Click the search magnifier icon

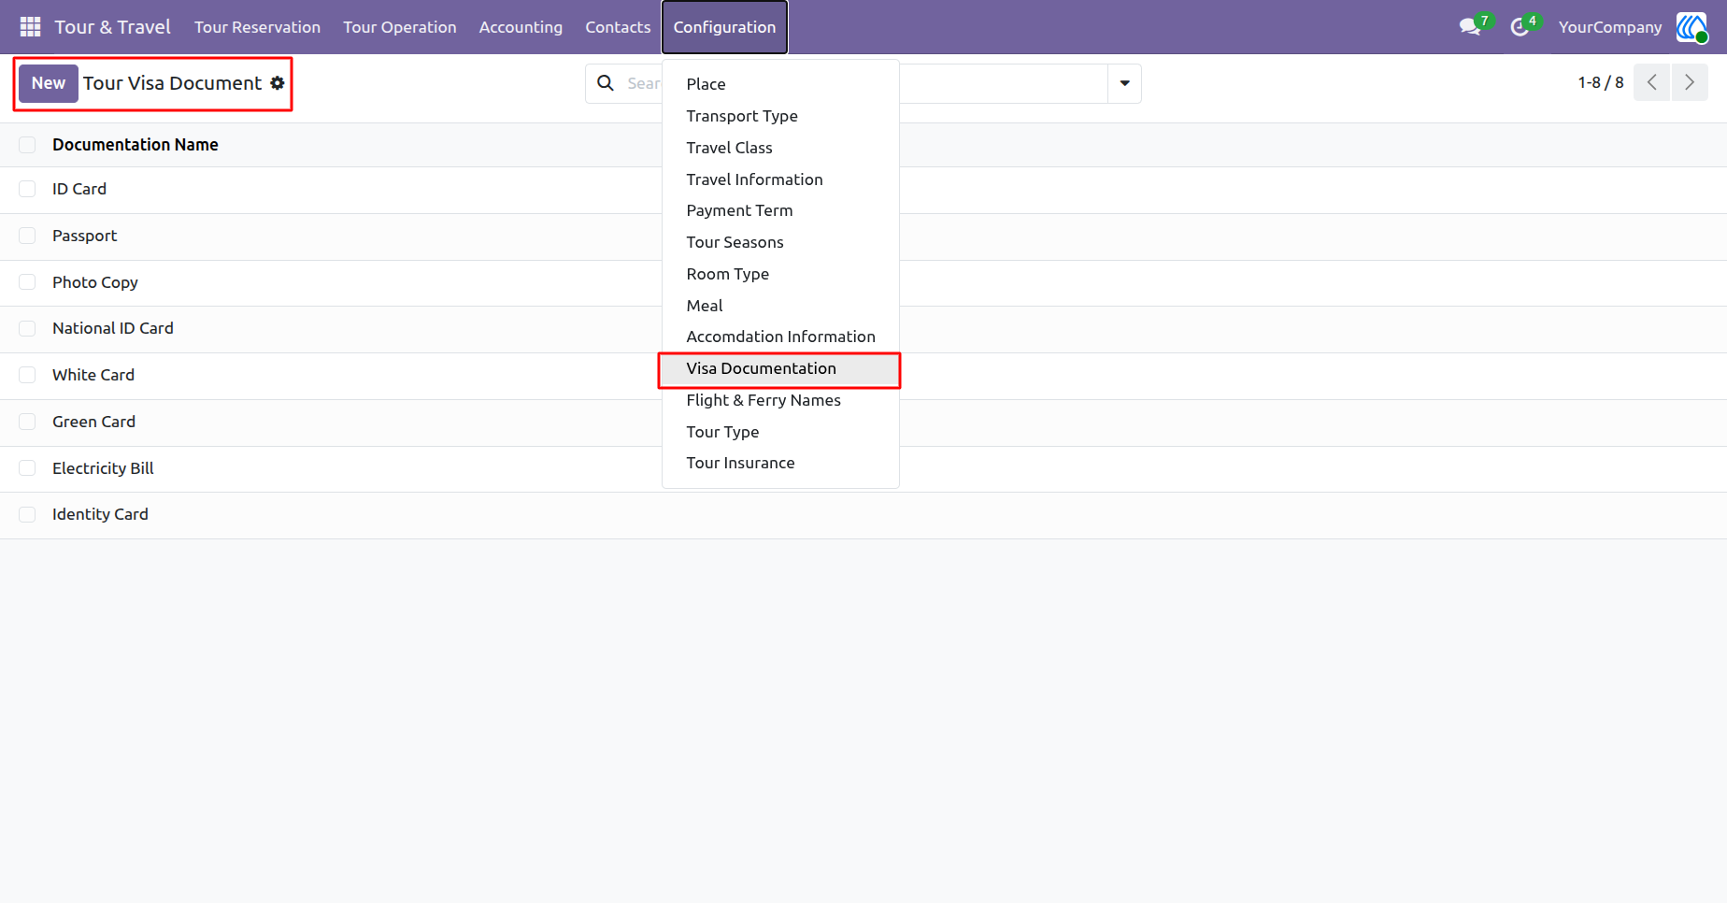click(x=606, y=83)
